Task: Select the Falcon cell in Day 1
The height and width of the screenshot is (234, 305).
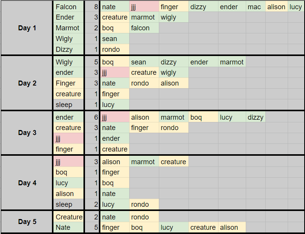Action: 68,7
